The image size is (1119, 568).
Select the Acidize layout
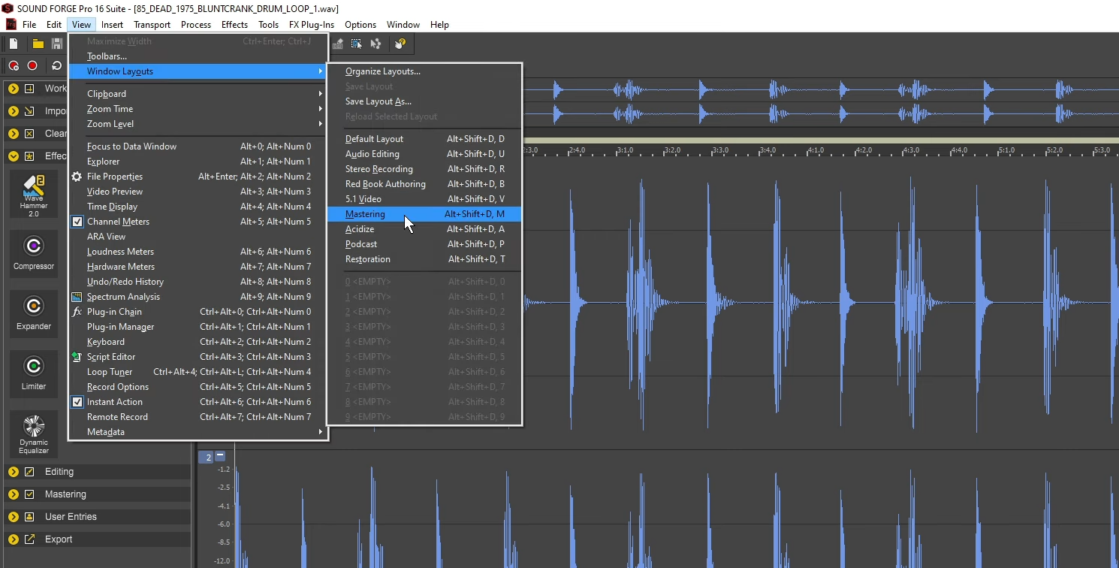click(424, 229)
